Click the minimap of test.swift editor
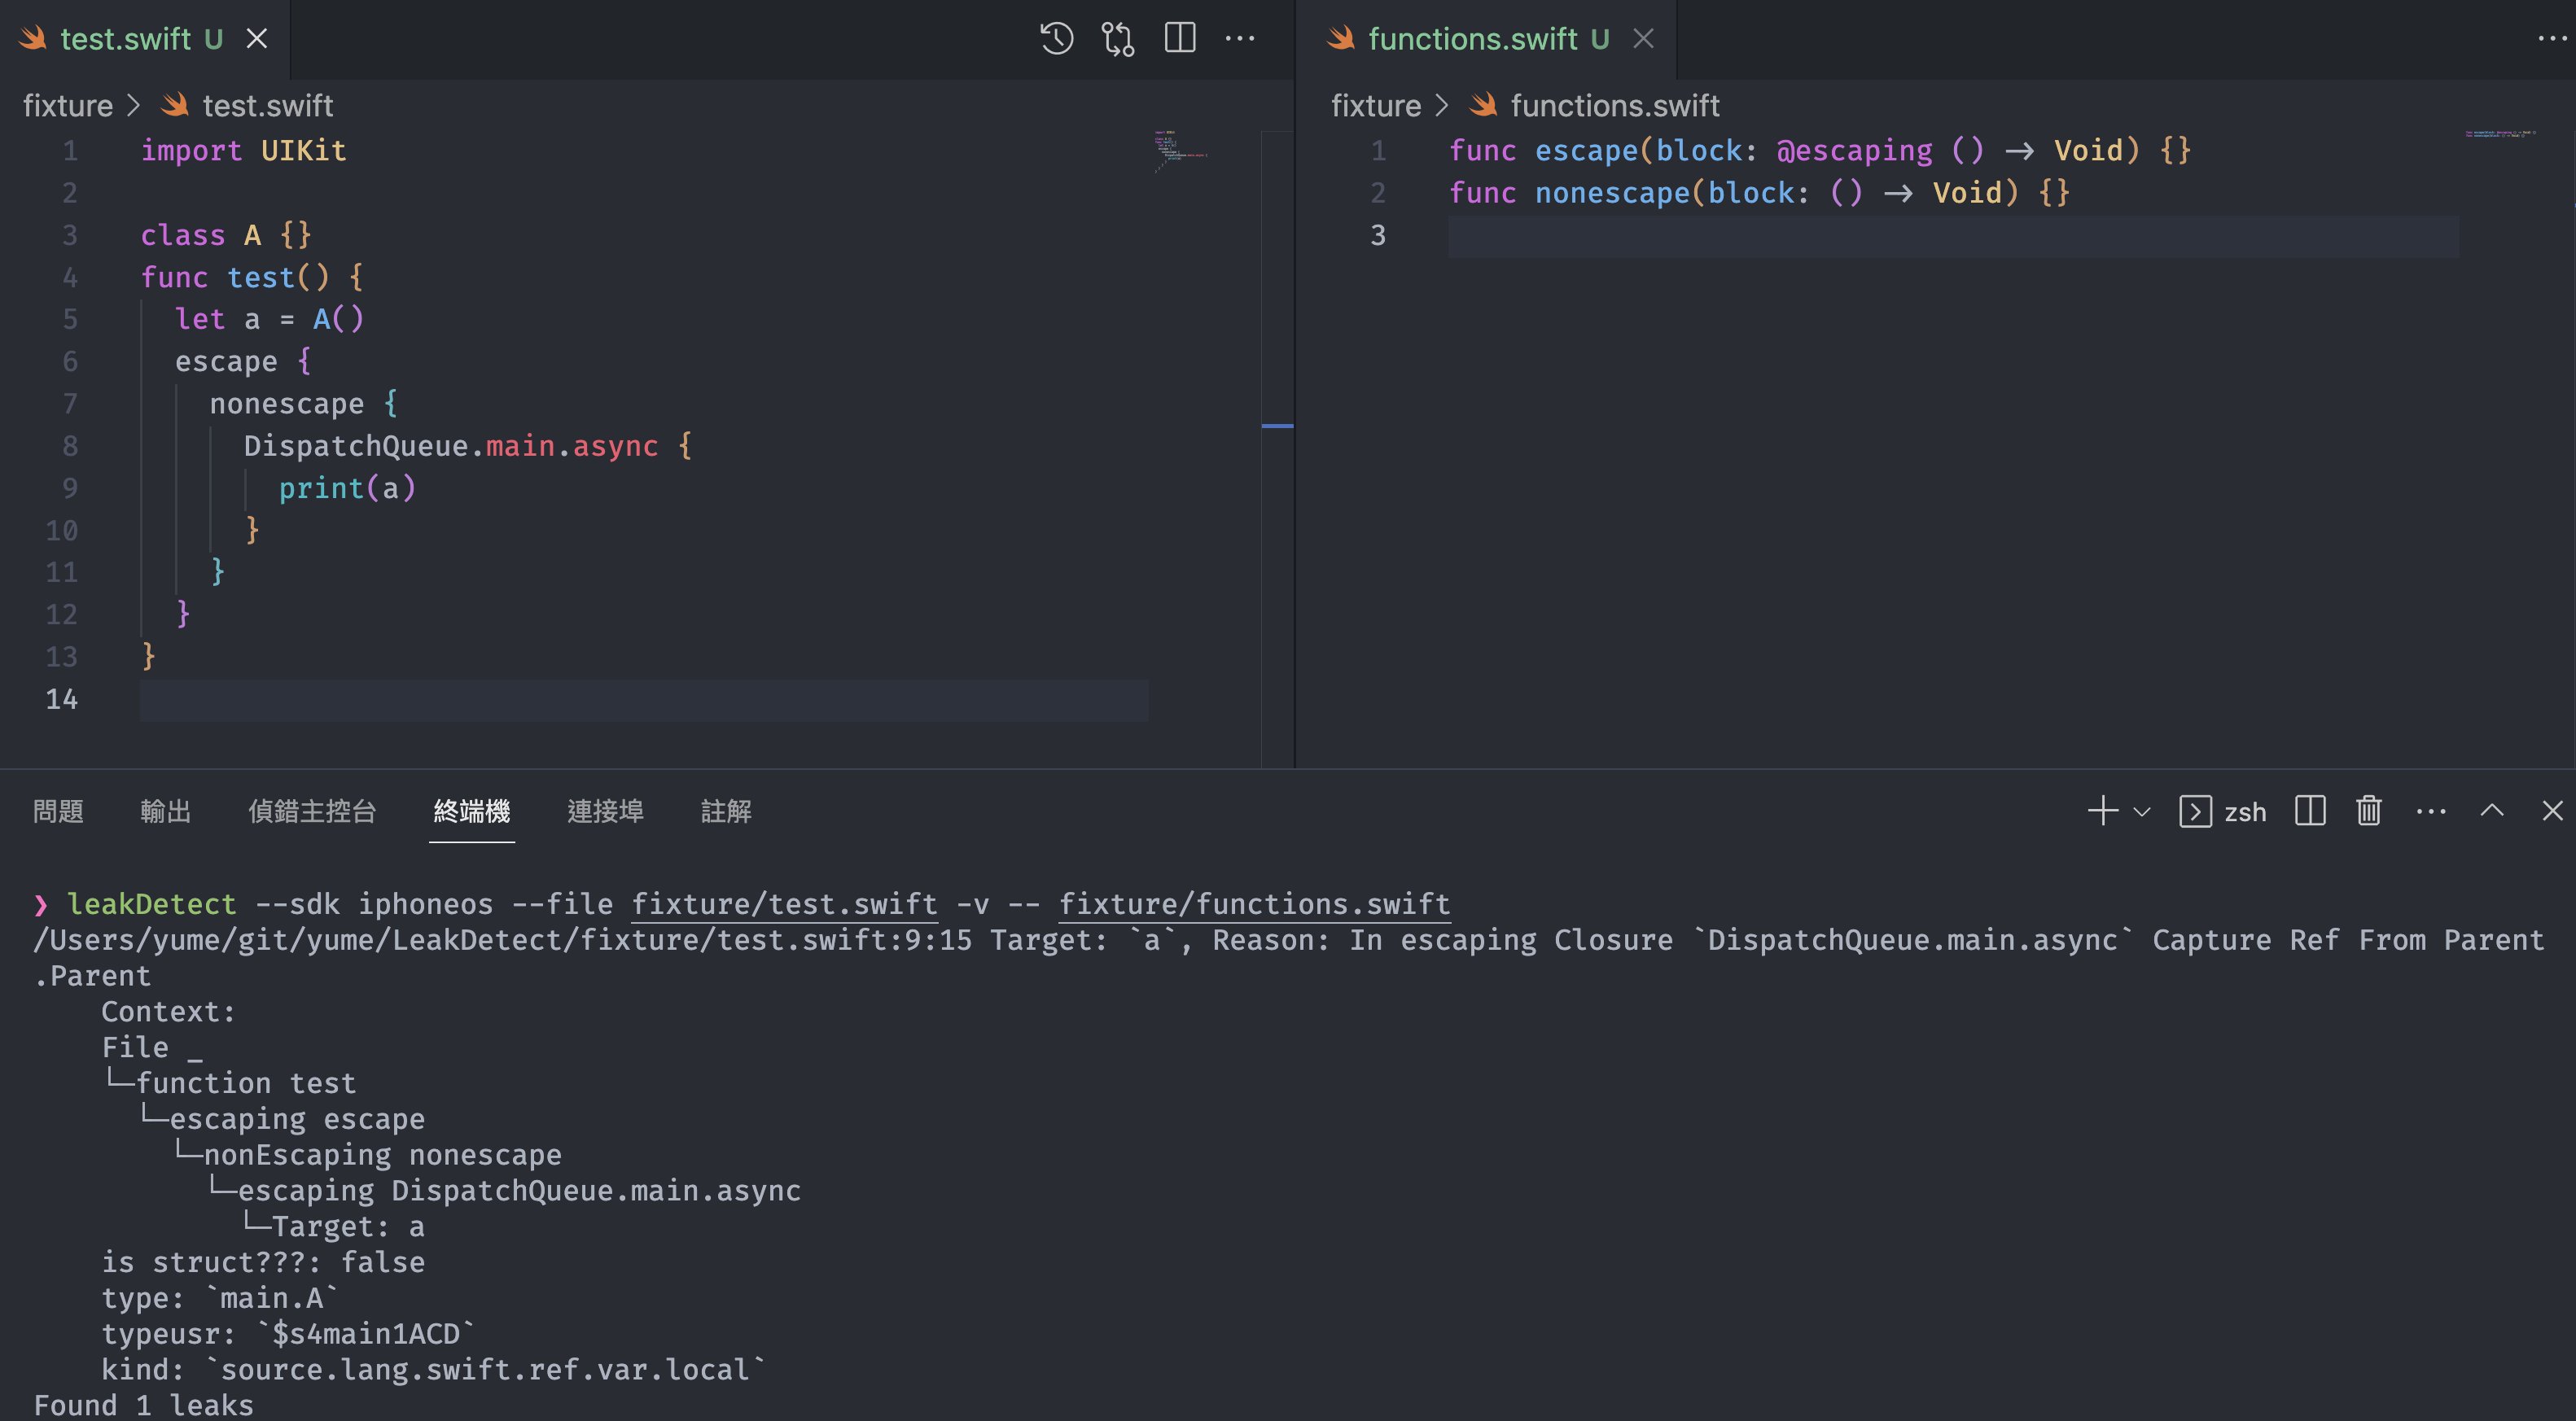Image resolution: width=2576 pixels, height=1421 pixels. [x=1181, y=150]
